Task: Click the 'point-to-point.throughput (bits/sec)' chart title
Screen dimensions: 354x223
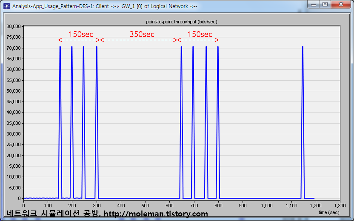Action: [182, 22]
